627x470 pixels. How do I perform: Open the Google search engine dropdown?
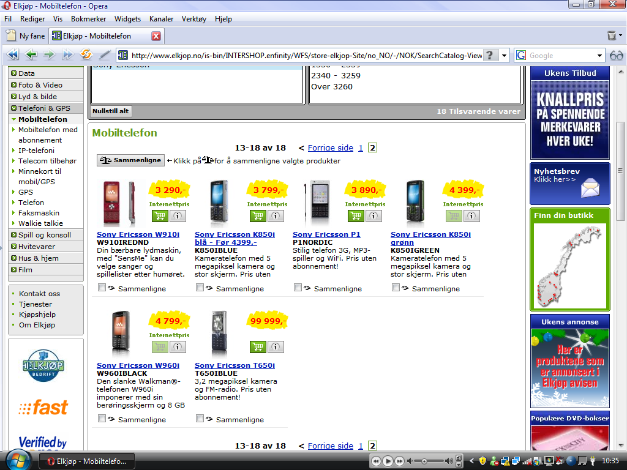click(599, 56)
